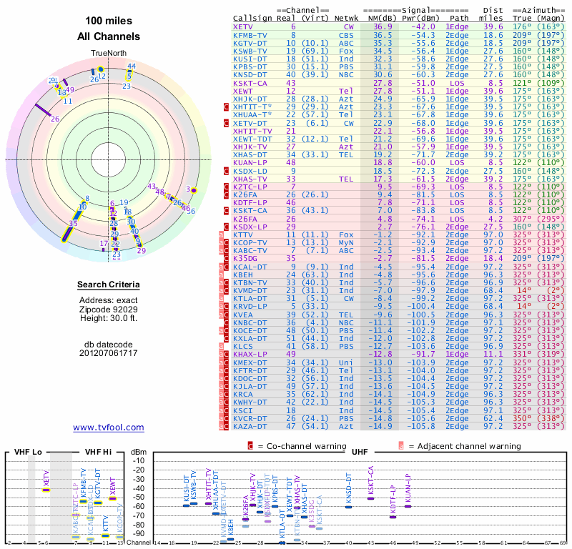Click the 'Netwk' column header
572x549 pixels.
coord(346,19)
